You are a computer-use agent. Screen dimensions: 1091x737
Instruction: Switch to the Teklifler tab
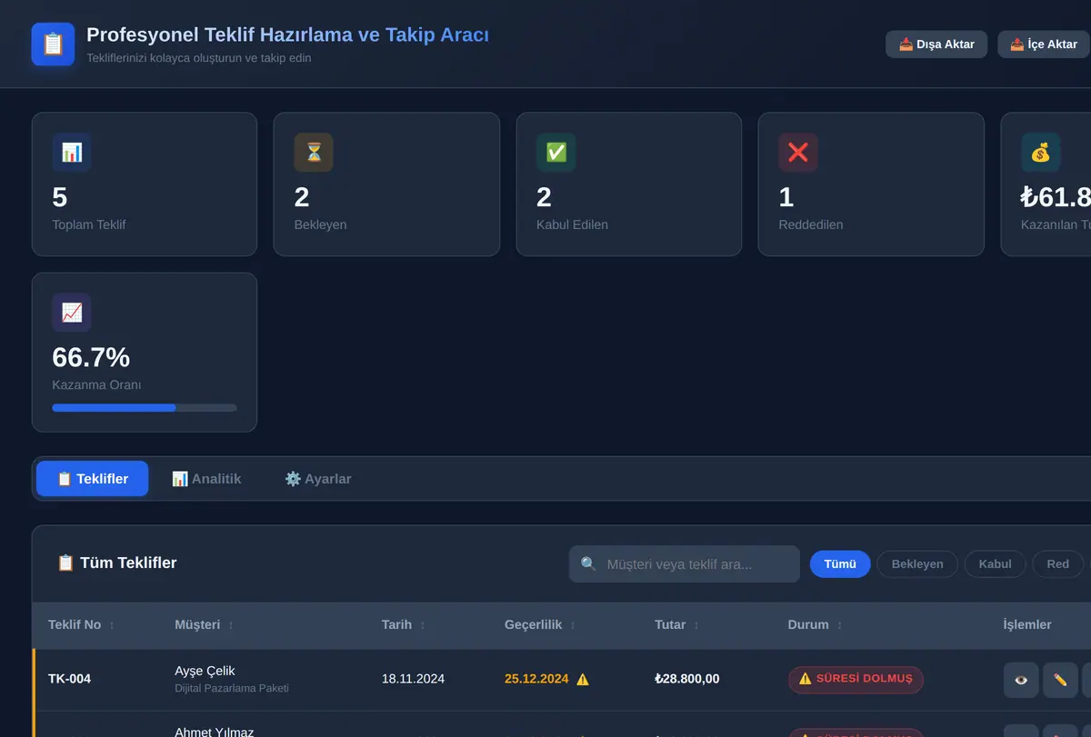pyautogui.click(x=92, y=479)
